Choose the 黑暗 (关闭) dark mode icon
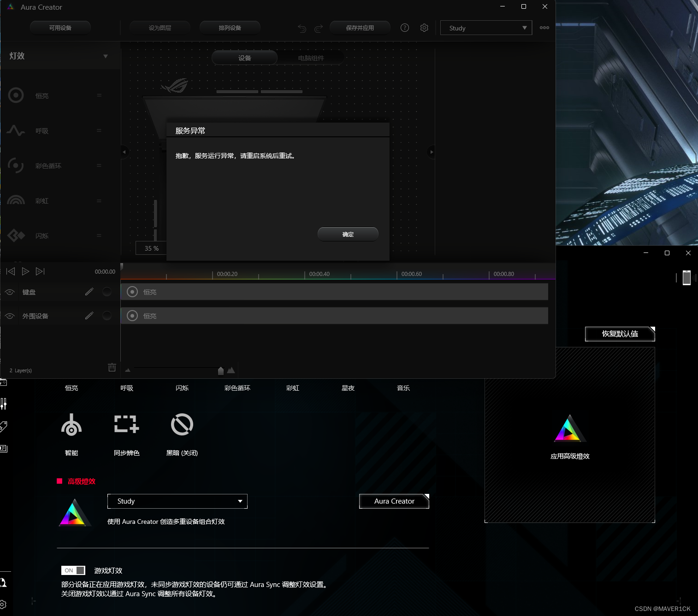698x616 pixels. [x=182, y=424]
